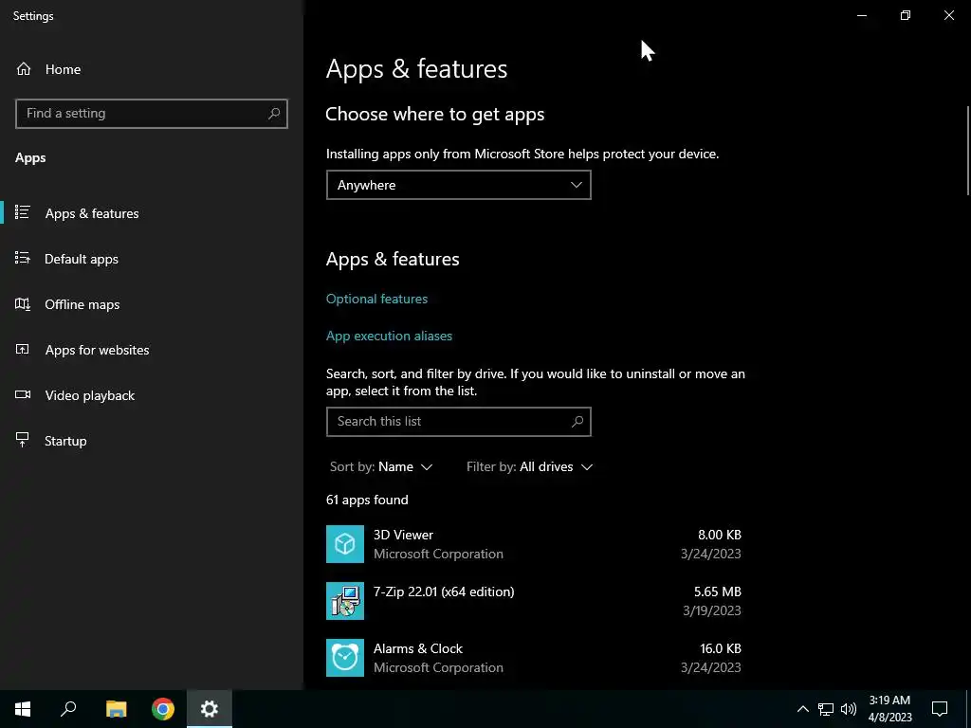Screen dimensions: 971x728
Task: Click the vertical scrollbar of the settings page
Action: tap(967, 152)
